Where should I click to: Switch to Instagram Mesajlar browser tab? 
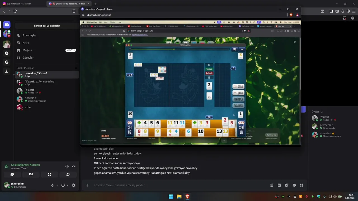coord(23,4)
